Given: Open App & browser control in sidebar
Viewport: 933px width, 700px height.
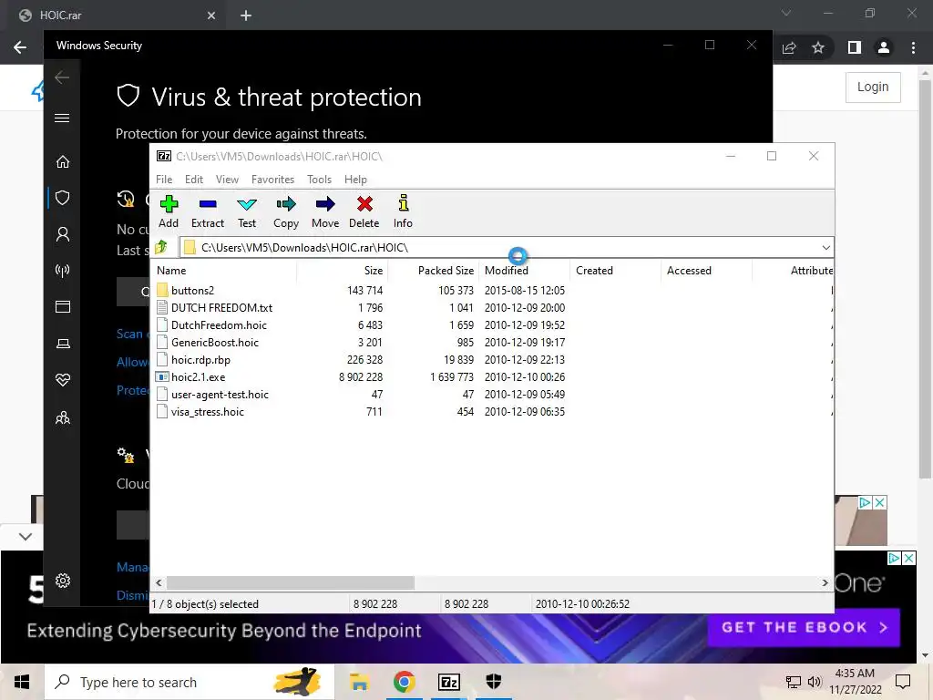Looking at the screenshot, I should click(x=63, y=306).
